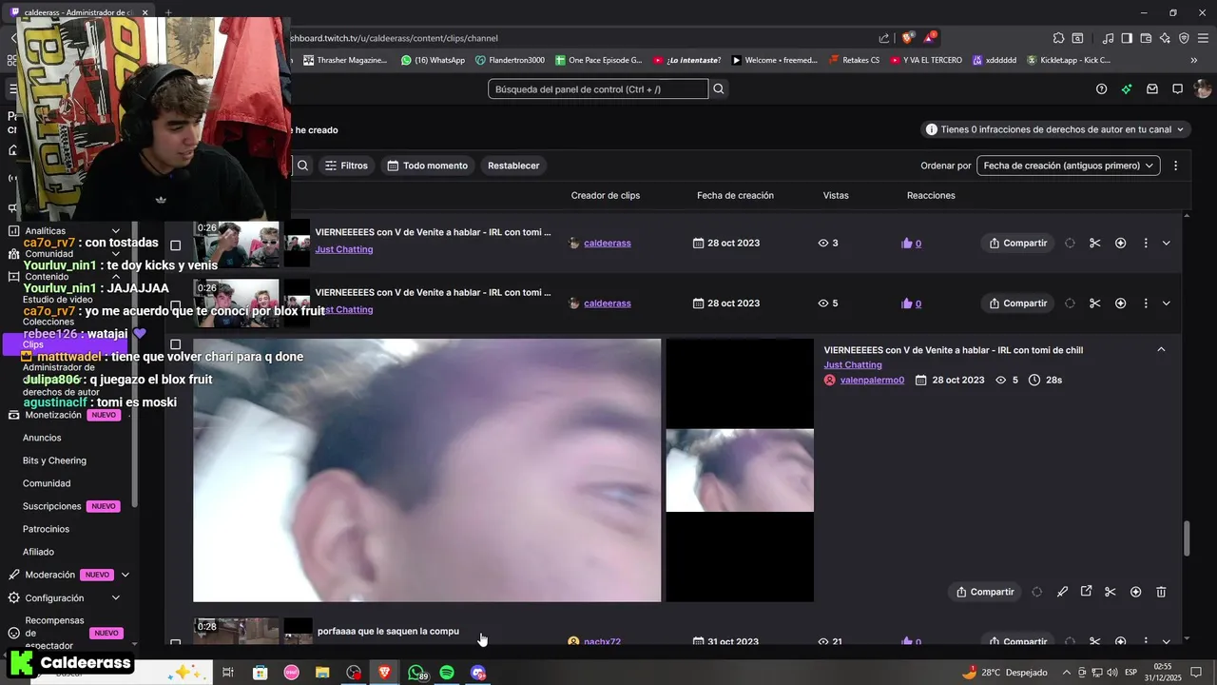Viewport: 1217px width, 685px height.
Task: Tick the checkbox of the porfaaaa clip row
Action: 175,643
